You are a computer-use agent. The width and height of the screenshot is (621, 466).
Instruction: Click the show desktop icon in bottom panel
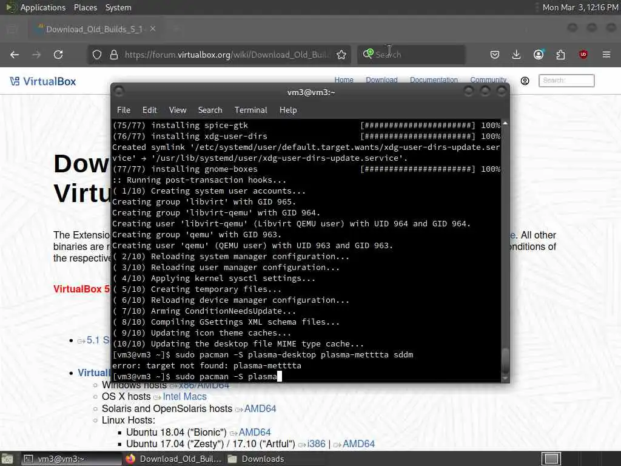click(x=7, y=459)
